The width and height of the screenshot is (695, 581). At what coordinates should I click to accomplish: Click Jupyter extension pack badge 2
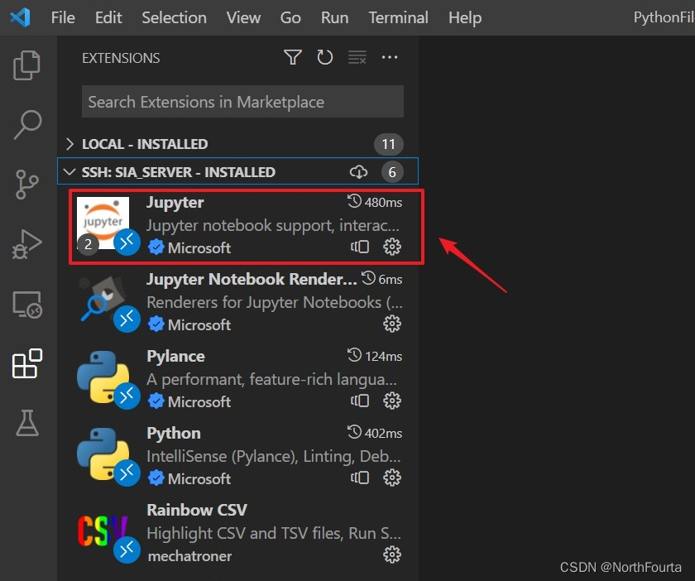pyautogui.click(x=88, y=244)
